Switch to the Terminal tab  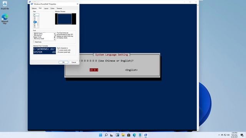(x=59, y=8)
